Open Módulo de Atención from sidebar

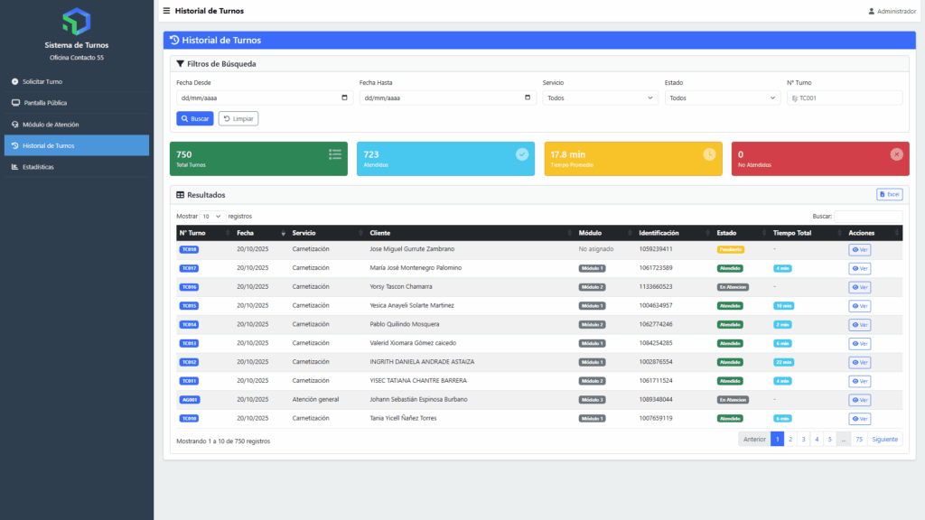(51, 125)
